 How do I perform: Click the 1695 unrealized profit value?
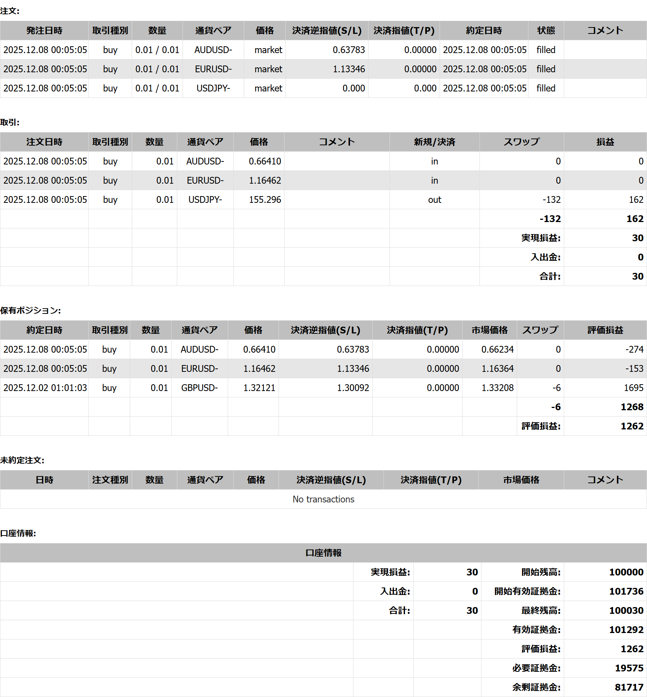coord(633,388)
